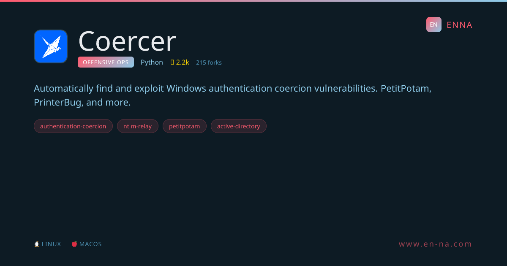Click the description mentioning PetitPotam, PrinterBug
This screenshot has width=507, height=266.
(233, 95)
